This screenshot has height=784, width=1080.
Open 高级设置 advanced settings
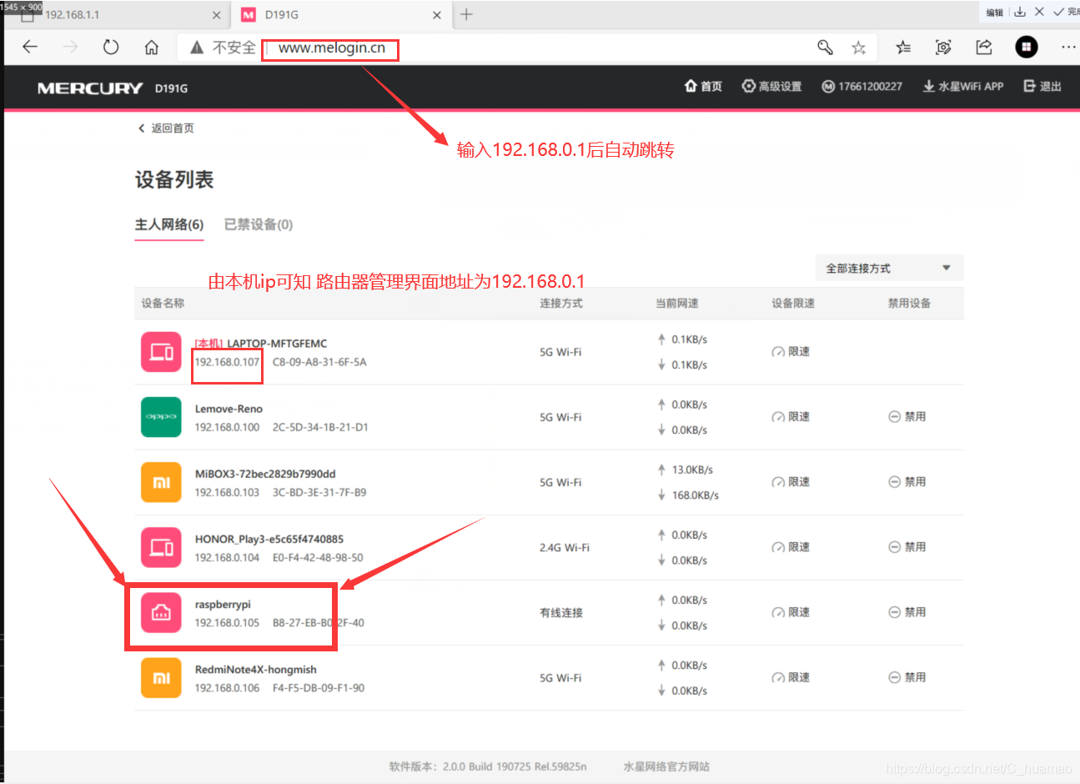(771, 86)
